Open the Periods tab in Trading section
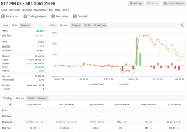The width and height of the screenshot is (187, 132). [x=20, y=98]
